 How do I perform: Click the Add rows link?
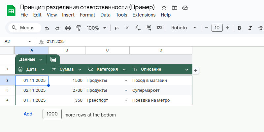tap(28, 114)
